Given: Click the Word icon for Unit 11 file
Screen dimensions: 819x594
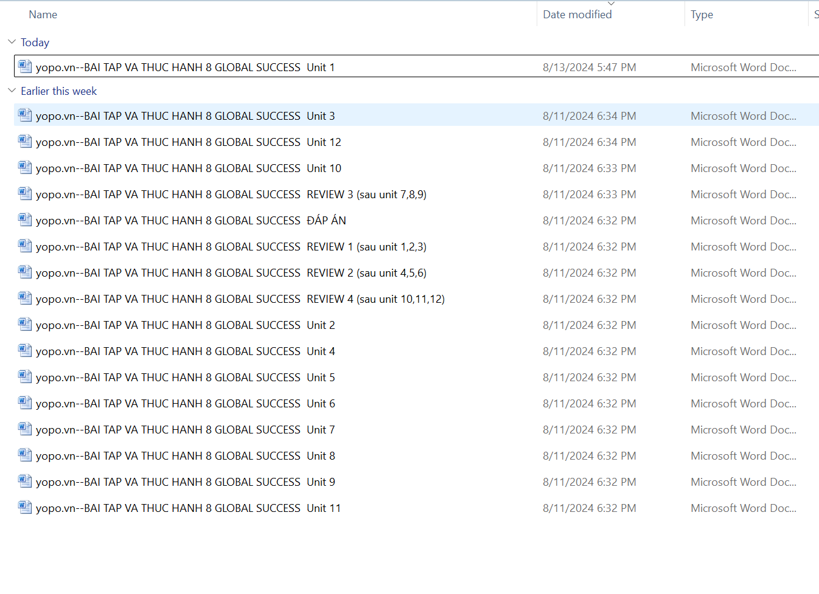Looking at the screenshot, I should (25, 507).
